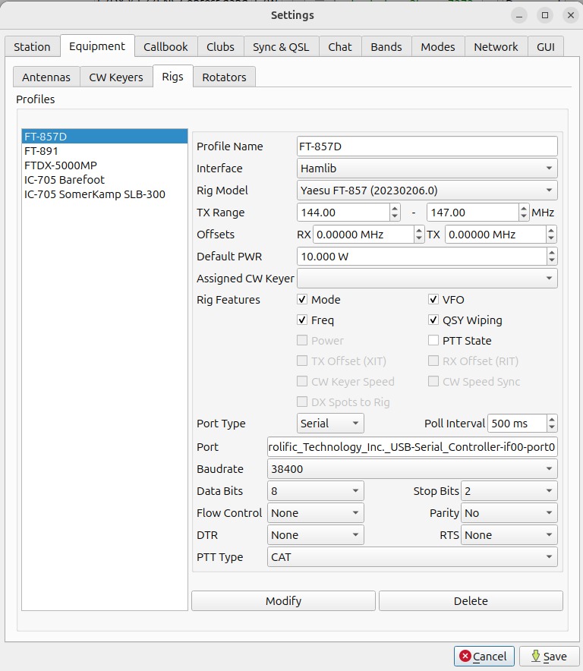Switch to the Callbook tab
This screenshot has height=671, width=583.
(x=165, y=46)
